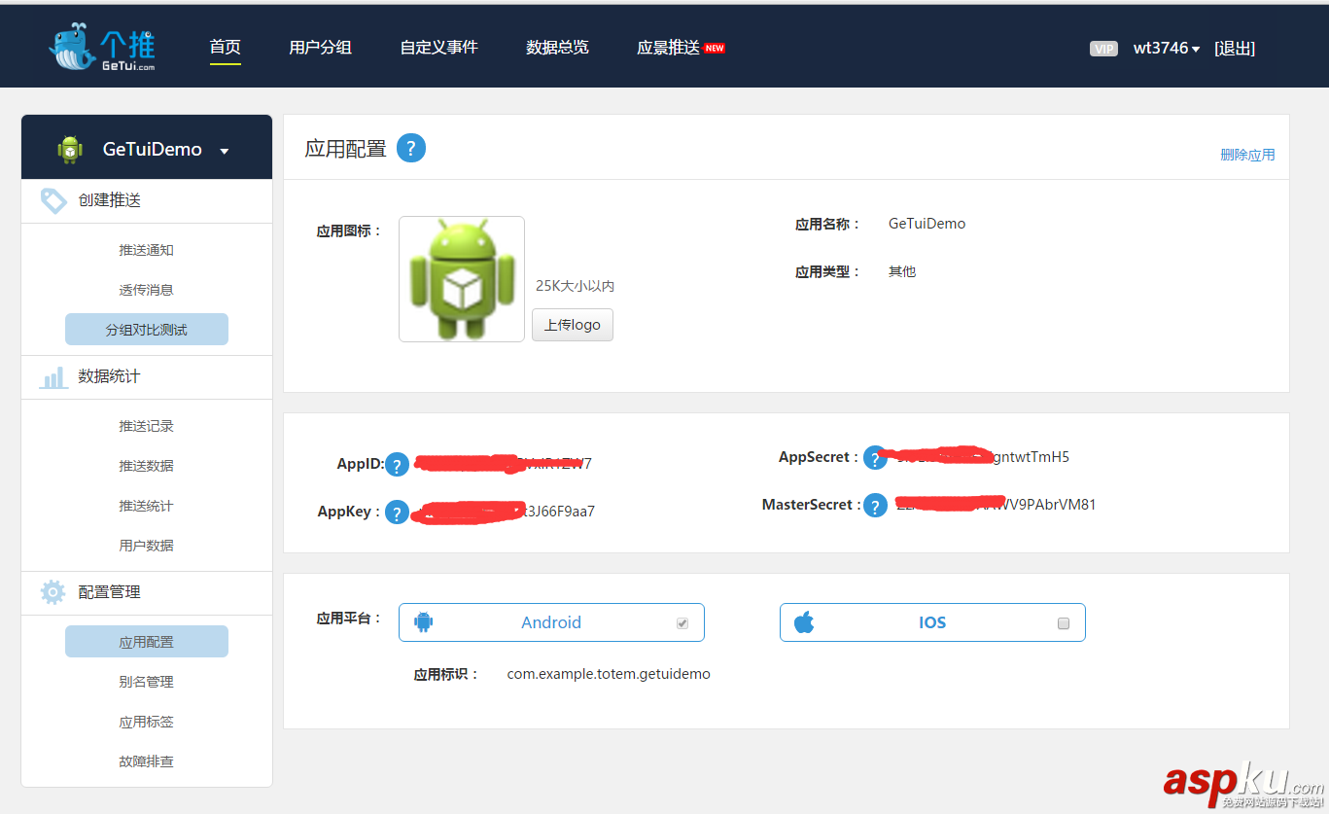Click the AppSecret help icon
This screenshot has width=1329, height=814.
(875, 457)
